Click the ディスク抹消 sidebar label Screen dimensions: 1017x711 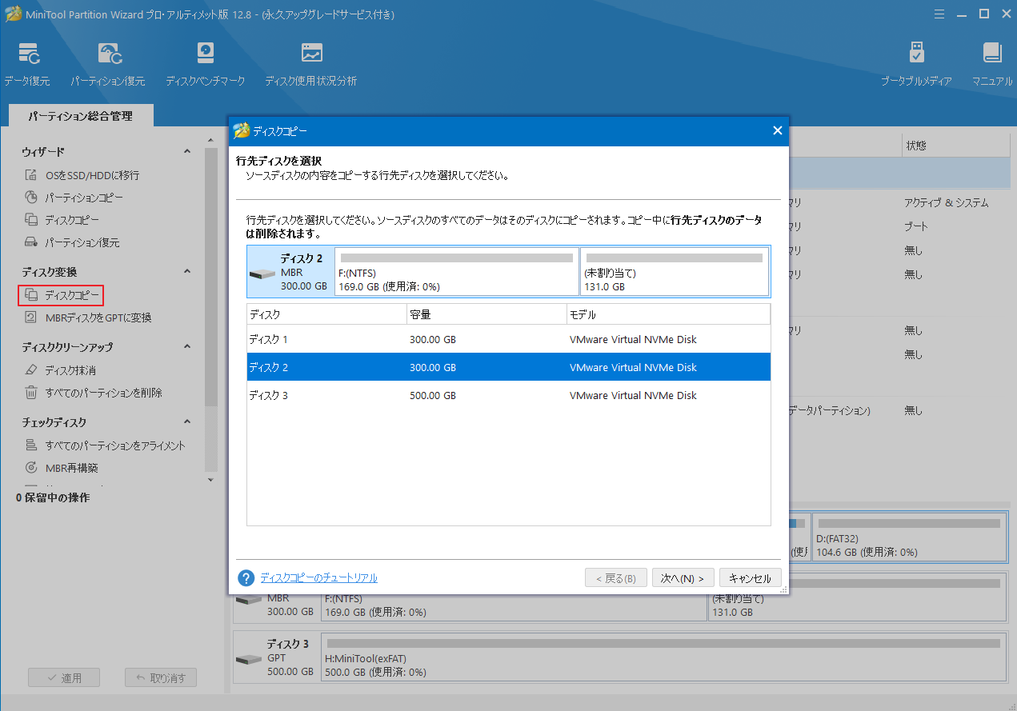[x=70, y=370]
